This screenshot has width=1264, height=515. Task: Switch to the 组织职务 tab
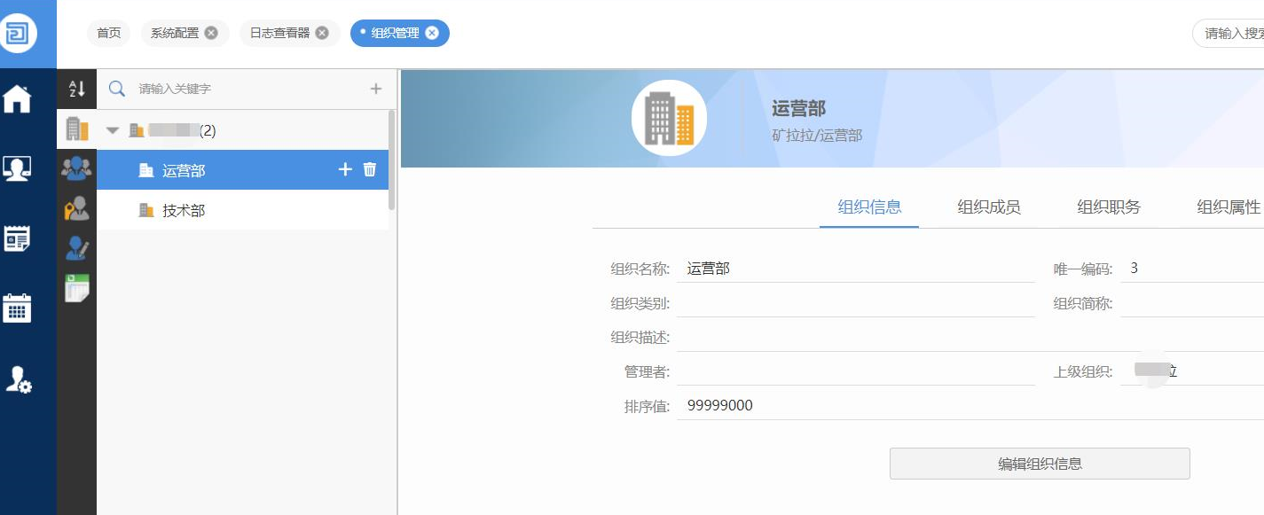[1109, 207]
